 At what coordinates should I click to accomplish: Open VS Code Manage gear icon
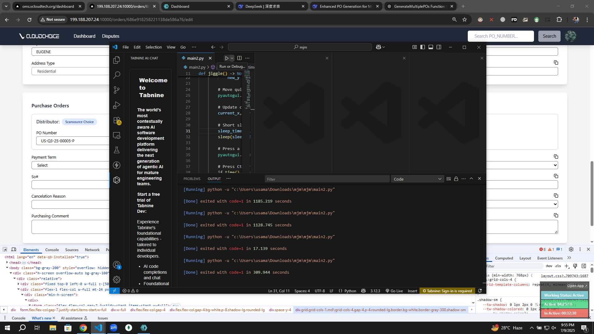coord(117,280)
